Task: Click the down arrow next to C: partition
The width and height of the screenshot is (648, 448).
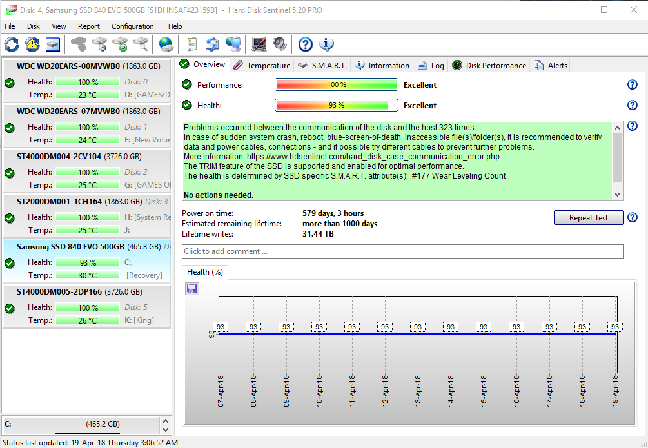Action: pos(165,429)
